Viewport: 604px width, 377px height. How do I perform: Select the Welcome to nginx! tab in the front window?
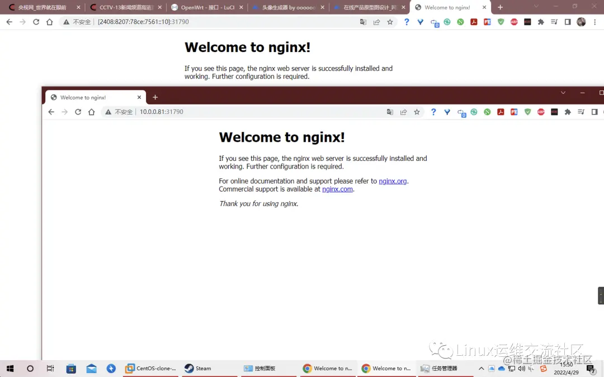point(96,97)
